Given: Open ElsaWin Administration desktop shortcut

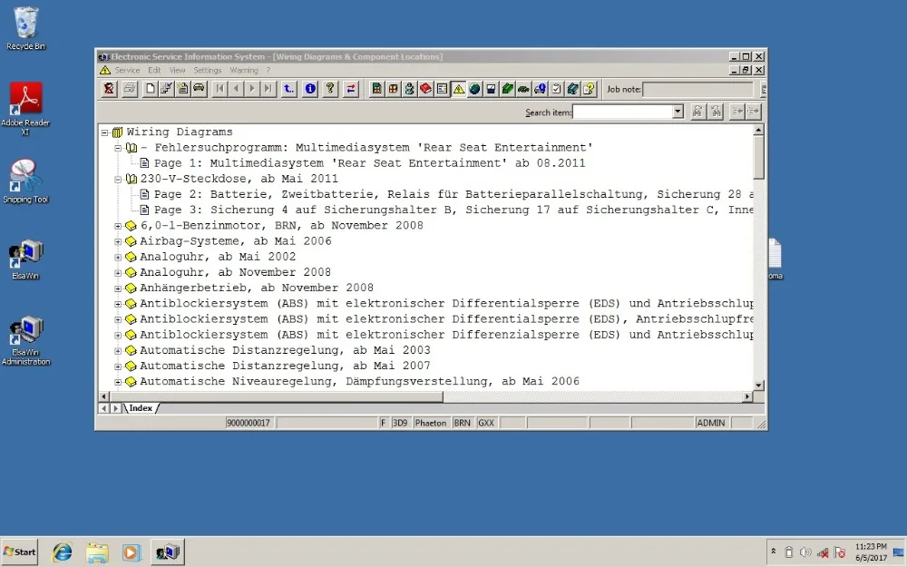Looking at the screenshot, I should click(25, 341).
